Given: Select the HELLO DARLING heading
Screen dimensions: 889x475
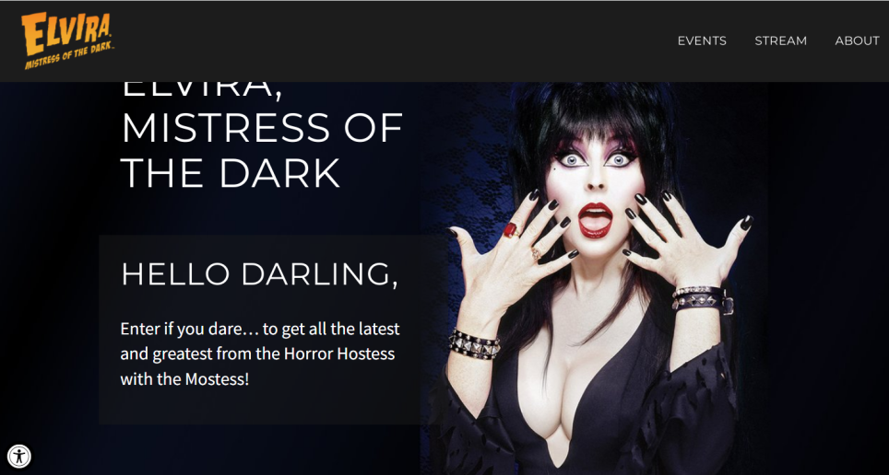Looking at the screenshot, I should (x=260, y=274).
